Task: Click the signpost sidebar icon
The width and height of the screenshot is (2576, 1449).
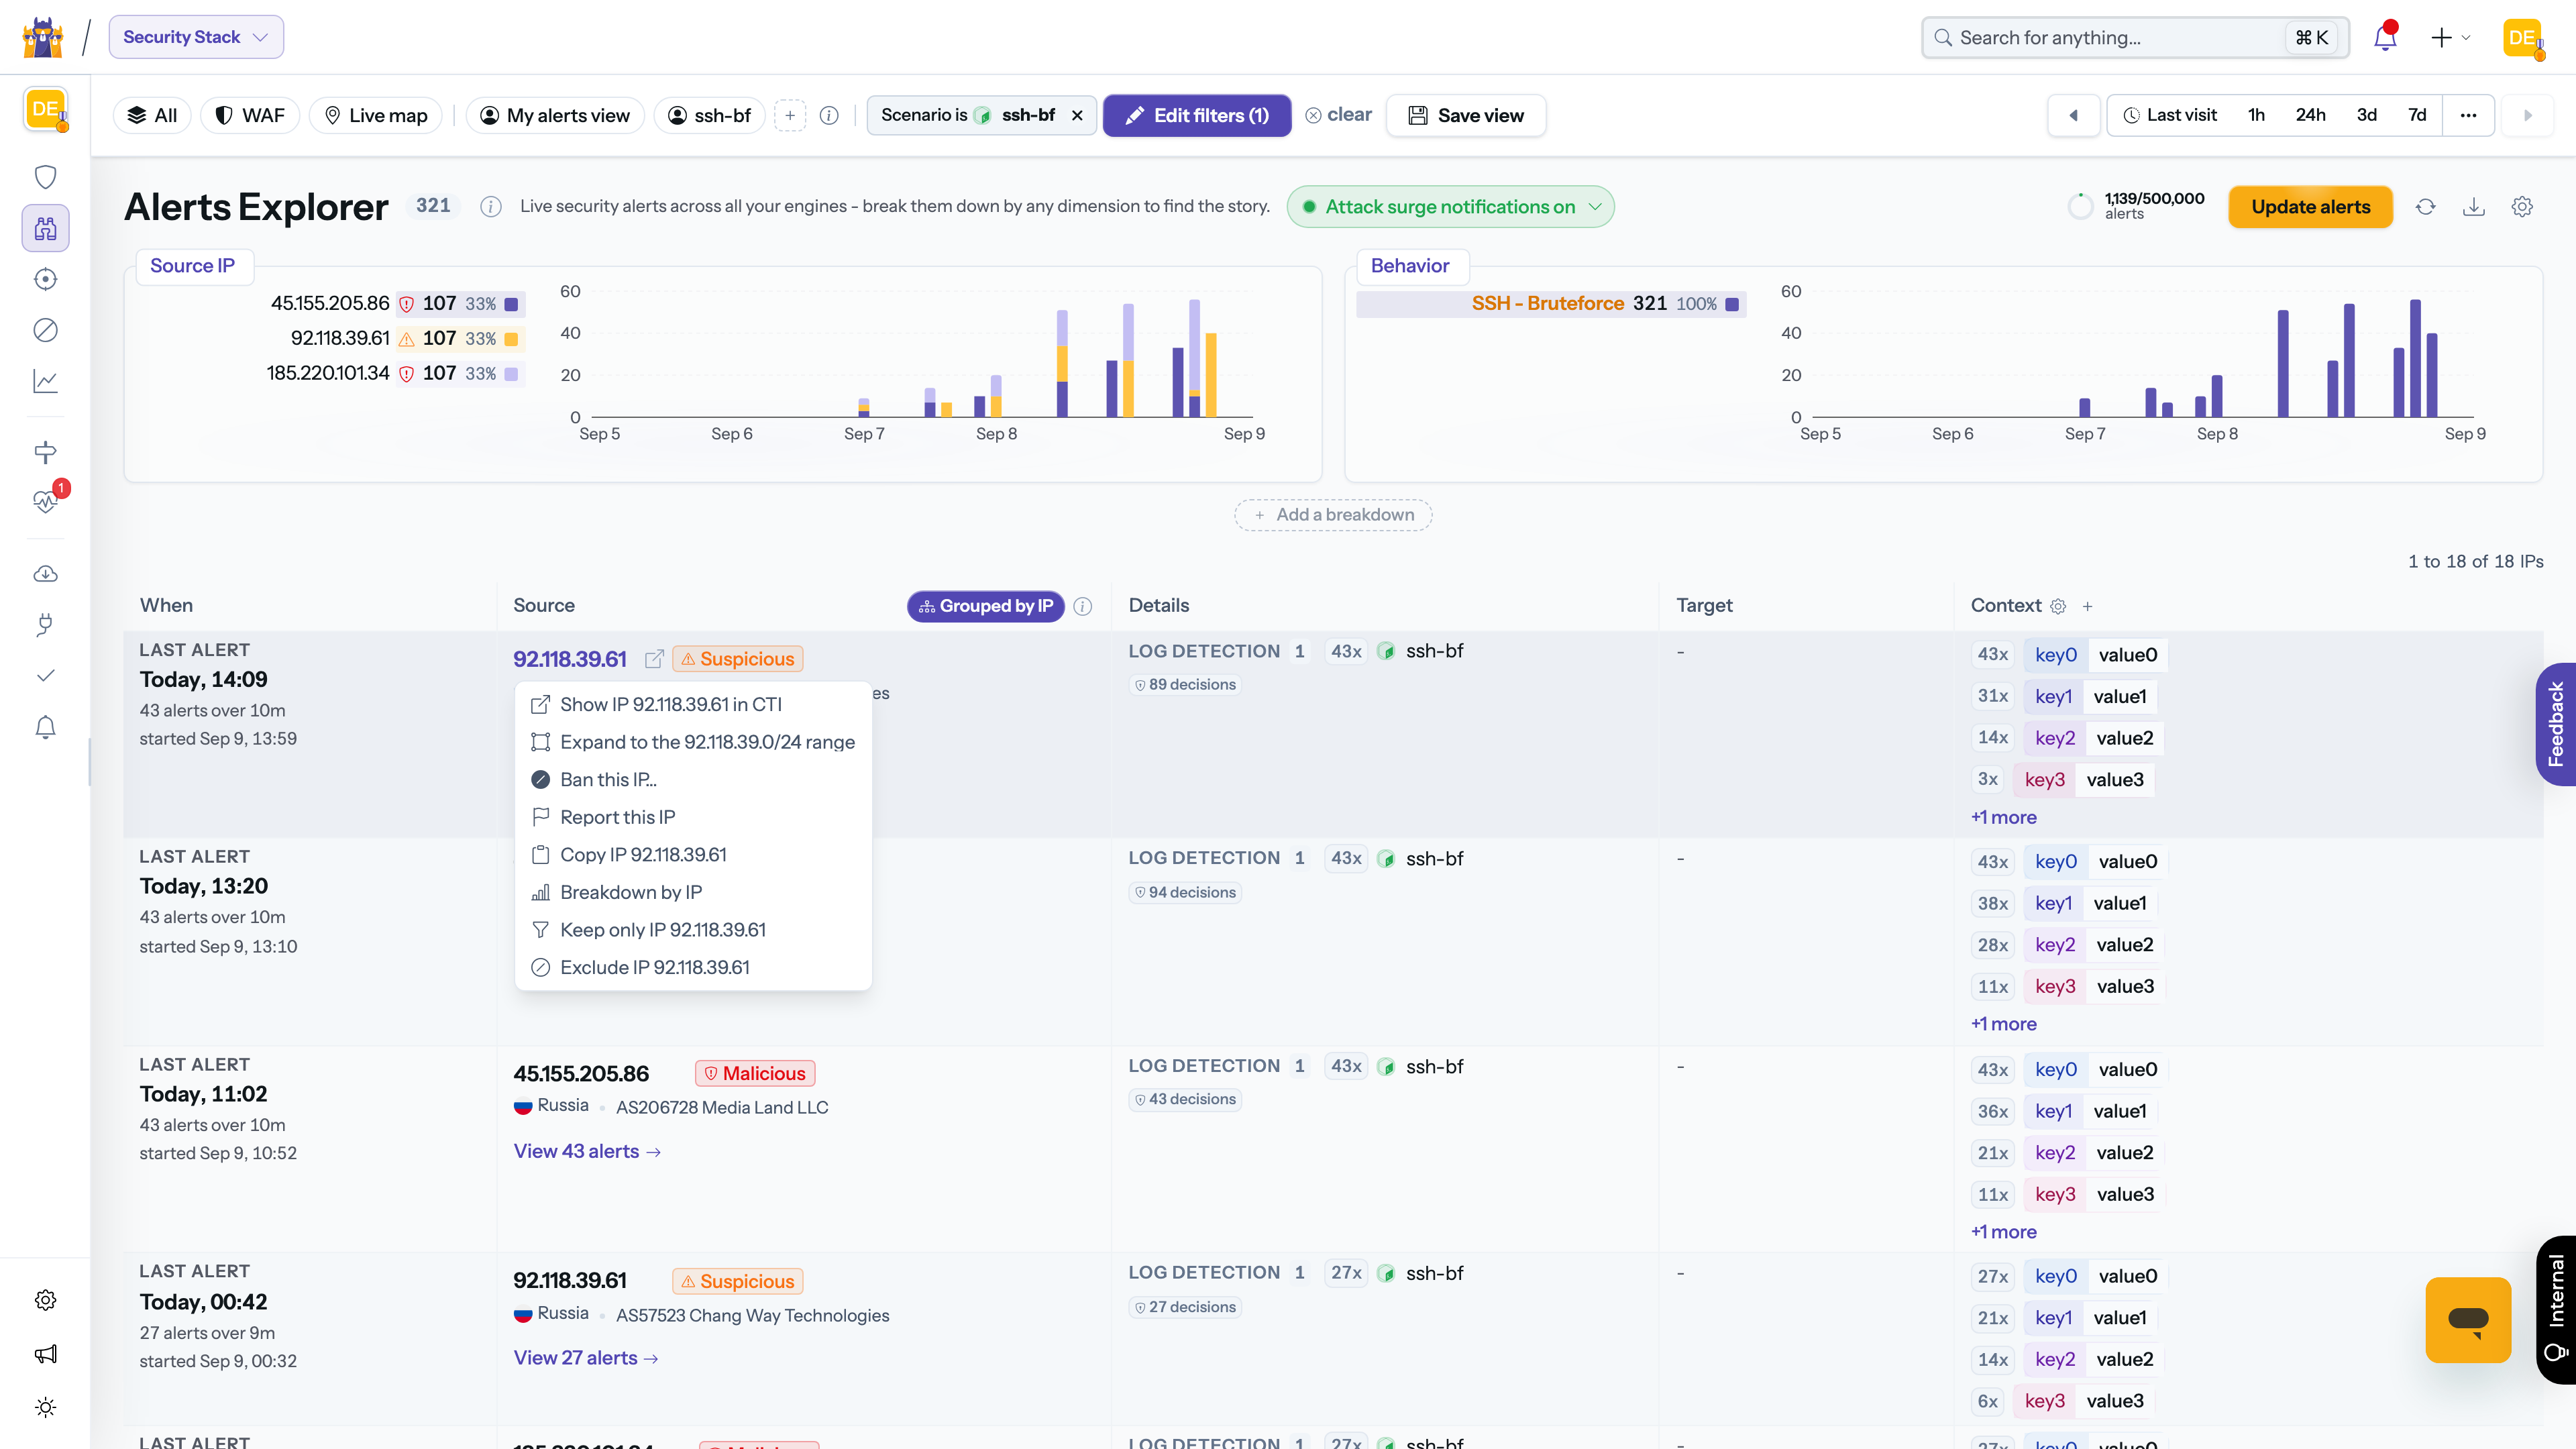Action: [45, 452]
